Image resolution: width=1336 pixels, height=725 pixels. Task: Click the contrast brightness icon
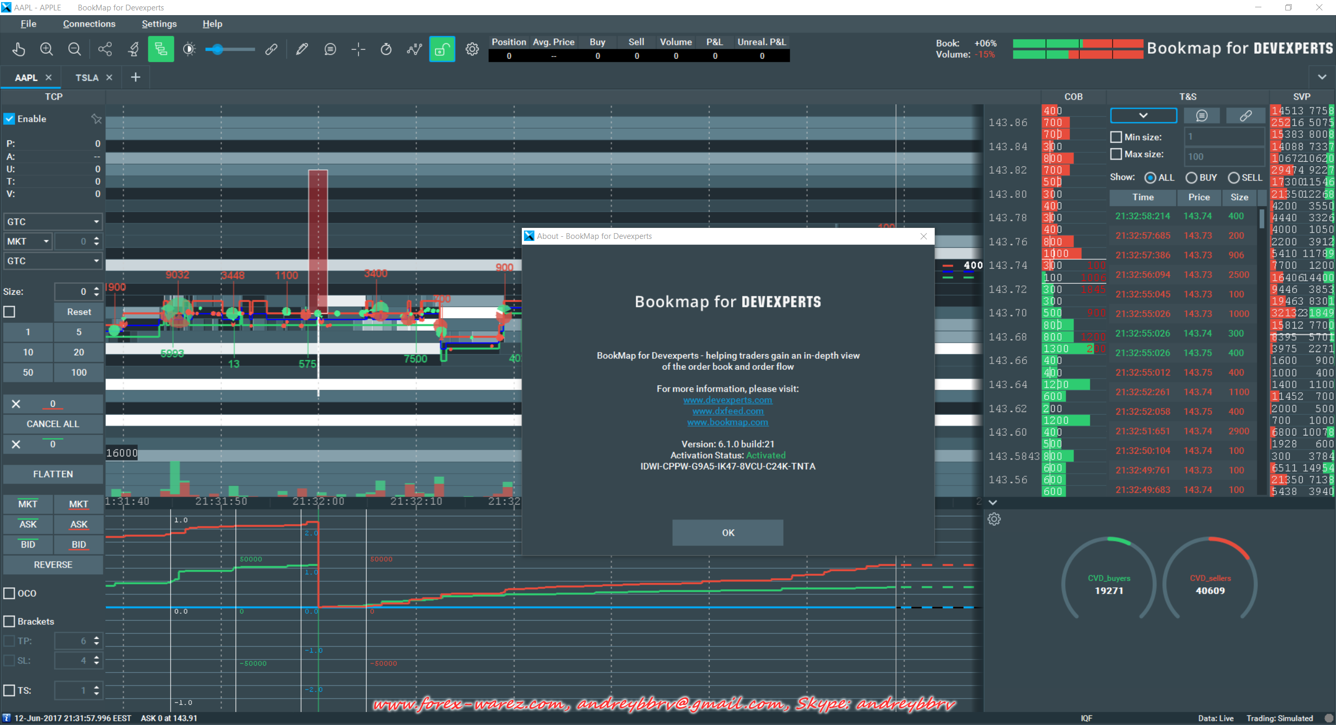coord(189,49)
